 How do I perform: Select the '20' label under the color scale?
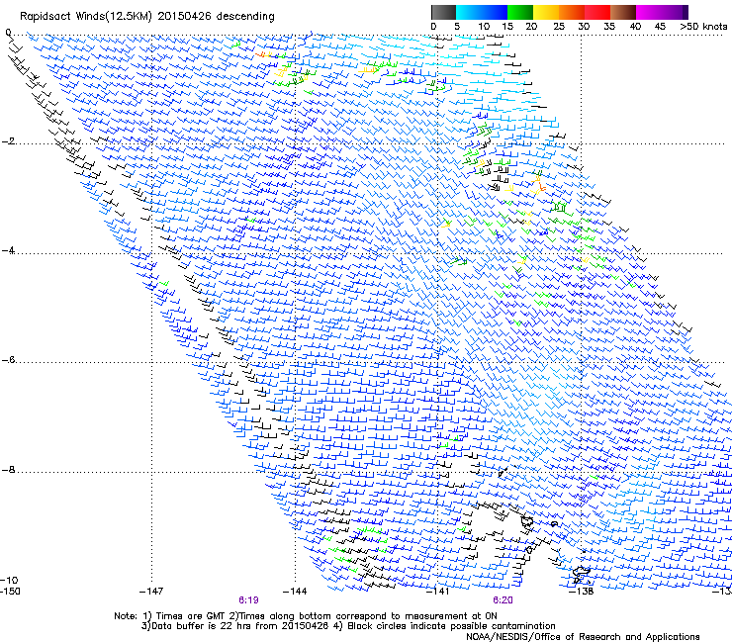pos(532,27)
